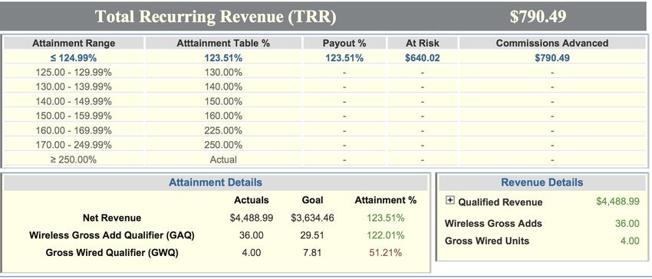The image size is (652, 279).
Task: Select the Wireless Gross Add Qualifier (GAQ) label
Action: 112,235
